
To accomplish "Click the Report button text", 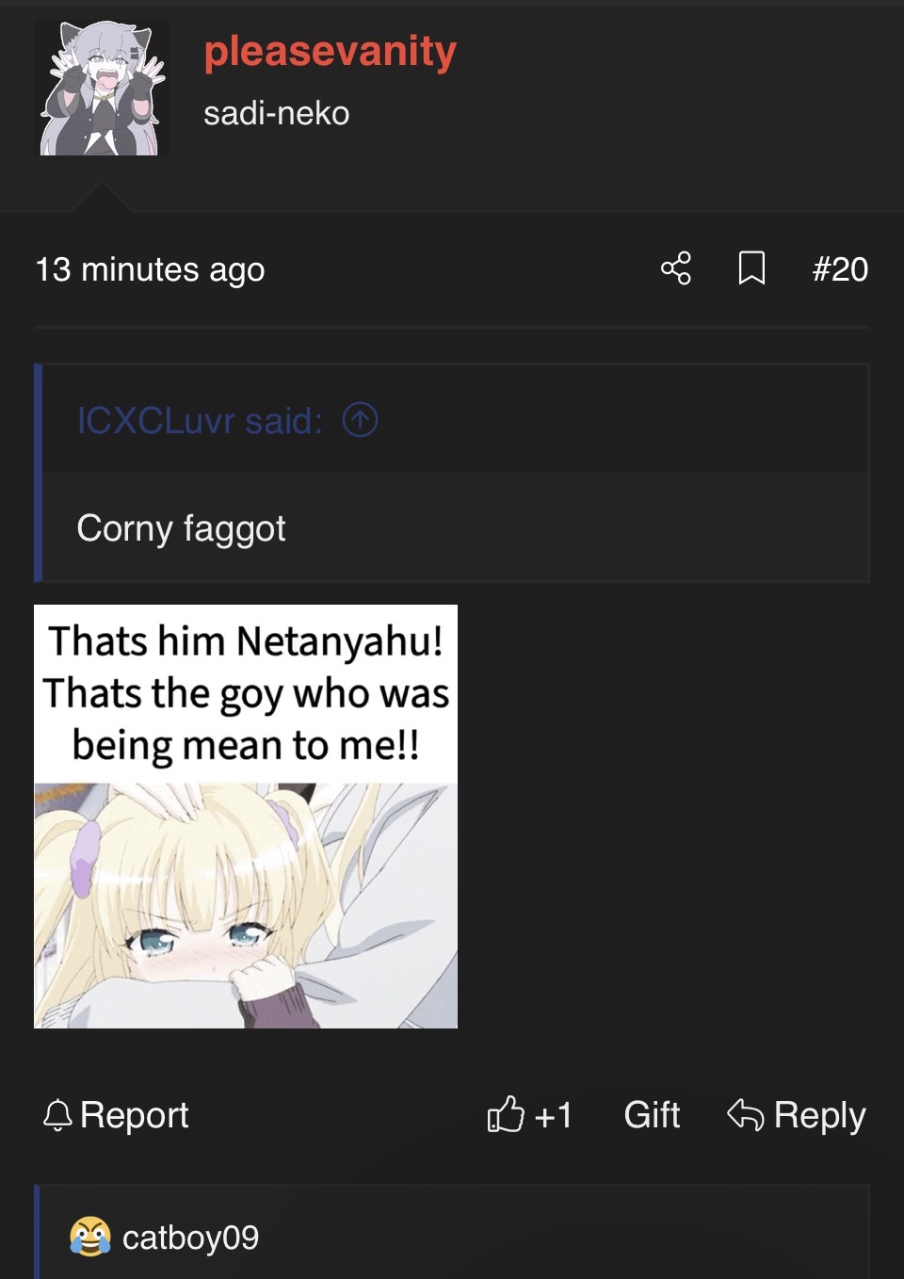I will (x=135, y=1115).
